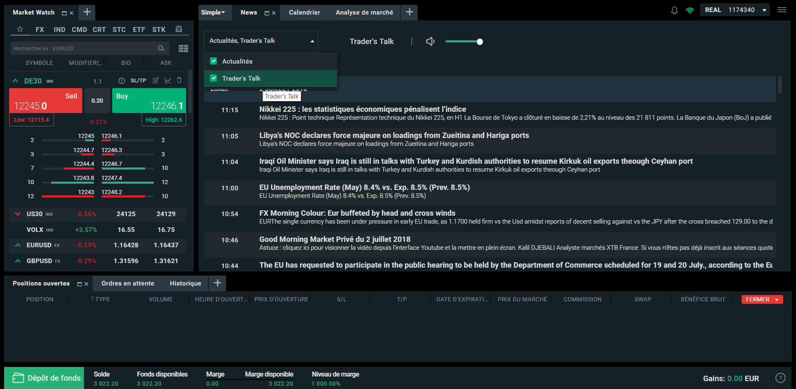Open the Historique tab
Viewport: 796px width, 389px height.
(x=185, y=283)
